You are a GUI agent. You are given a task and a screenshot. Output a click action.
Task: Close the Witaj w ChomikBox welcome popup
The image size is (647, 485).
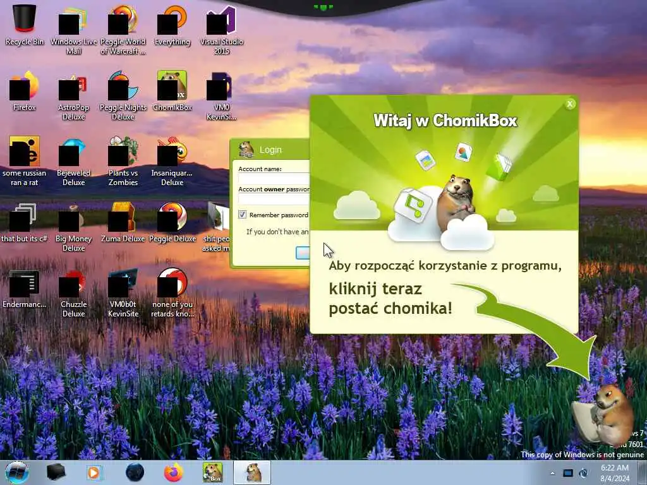pyautogui.click(x=570, y=104)
